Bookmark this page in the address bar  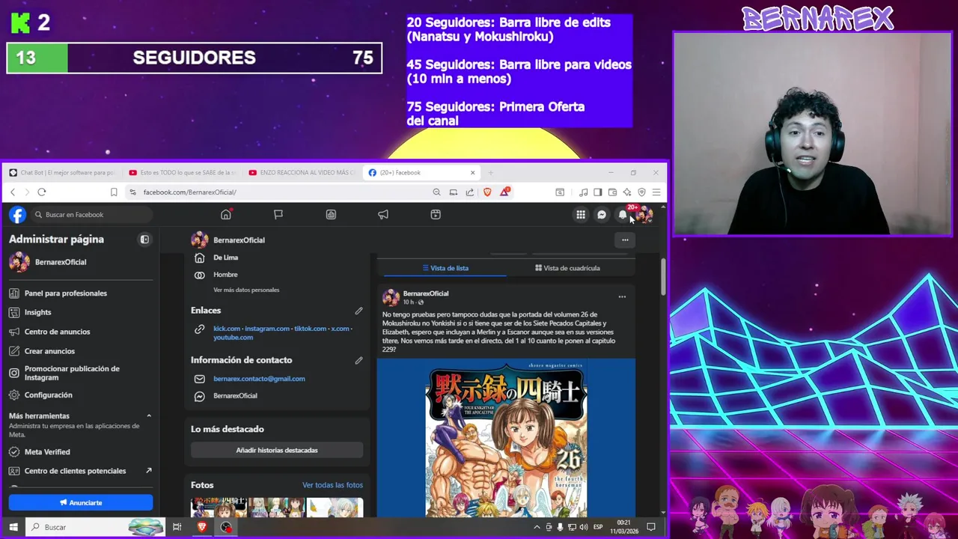(x=114, y=192)
